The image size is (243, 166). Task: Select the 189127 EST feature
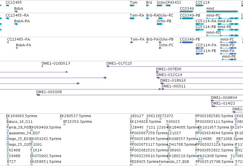tap(131, 119)
